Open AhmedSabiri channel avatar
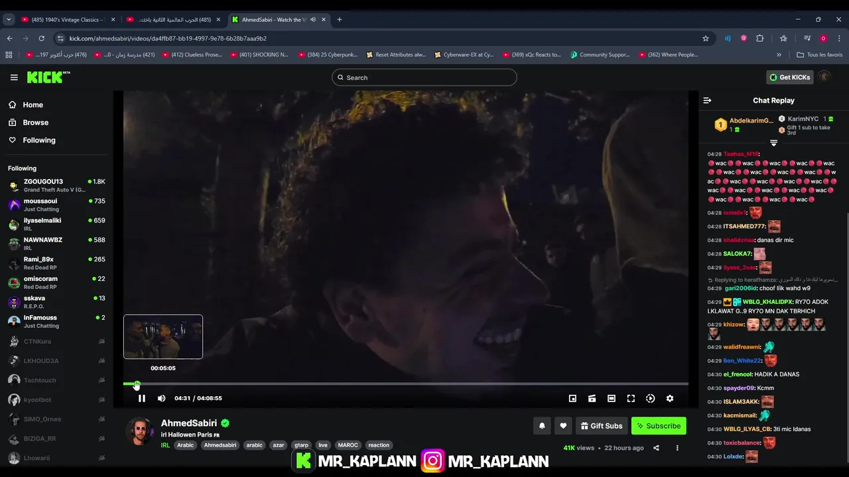 (x=139, y=431)
